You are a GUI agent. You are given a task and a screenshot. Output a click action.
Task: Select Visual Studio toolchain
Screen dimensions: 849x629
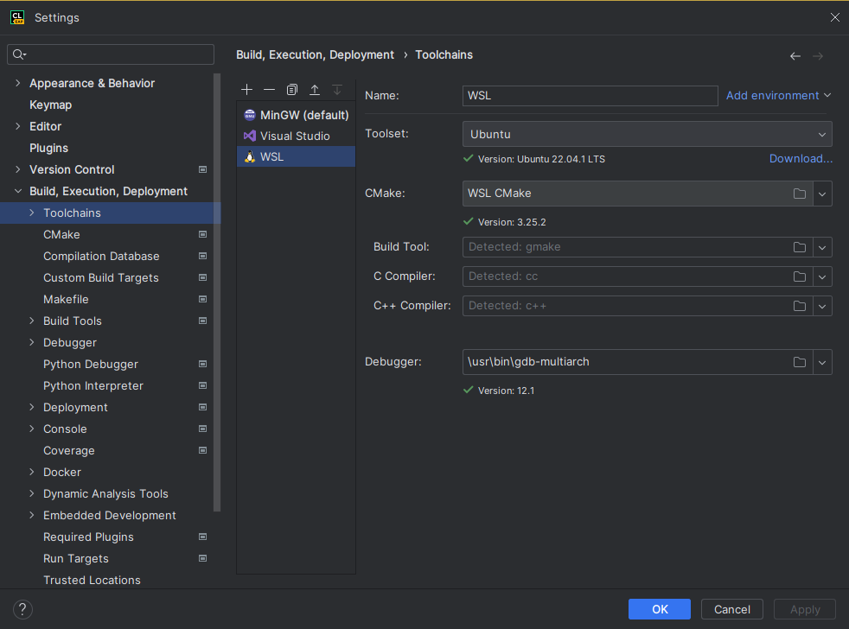point(297,136)
